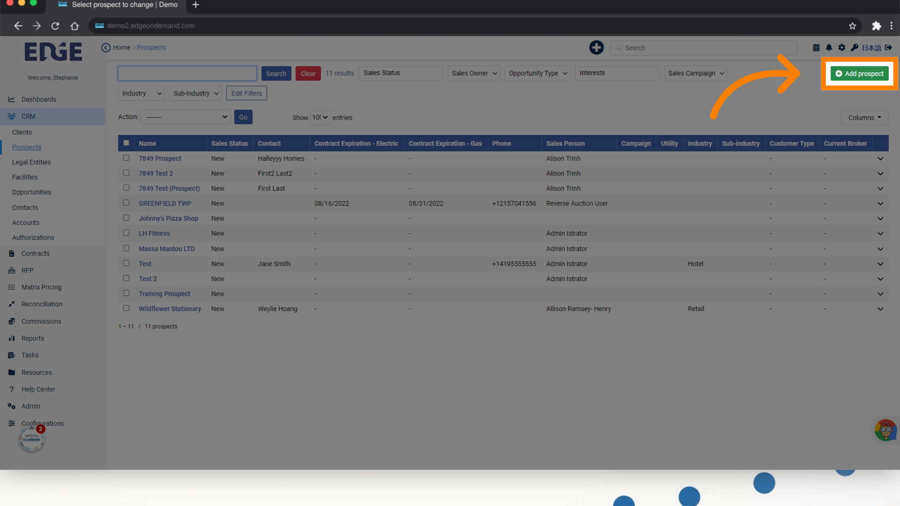Expand the Test 2 row chevron
This screenshot has width=900, height=506.
tap(880, 279)
